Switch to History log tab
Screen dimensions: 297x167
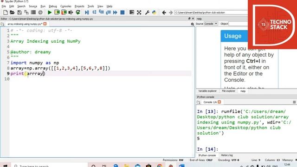[x=227, y=155]
